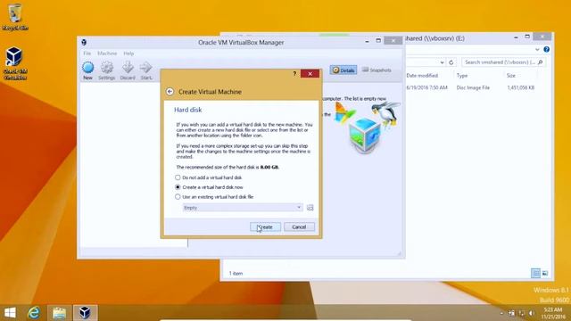Sort Explorer by Type column
This screenshot has height=321, width=571.
(x=462, y=76)
